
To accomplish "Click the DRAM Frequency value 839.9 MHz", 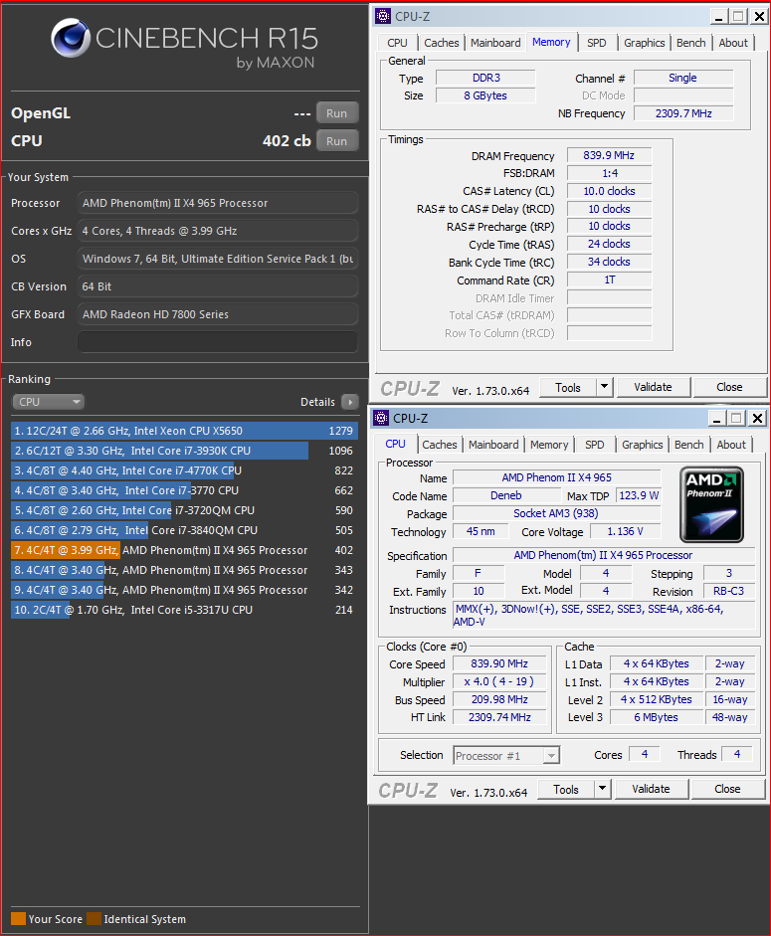I will (x=609, y=155).
